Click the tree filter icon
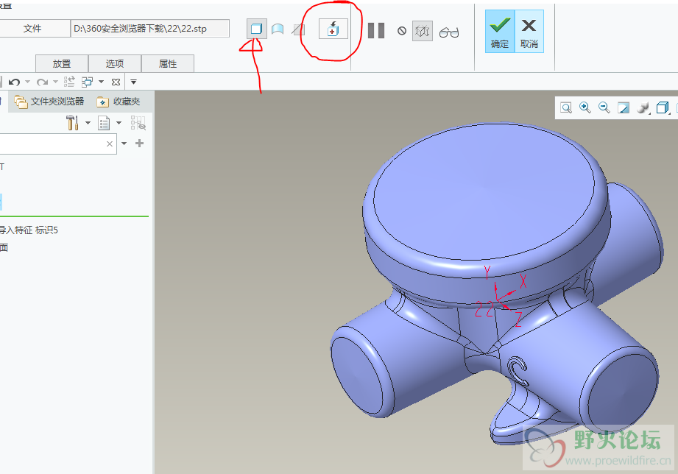678x474 pixels. click(138, 123)
